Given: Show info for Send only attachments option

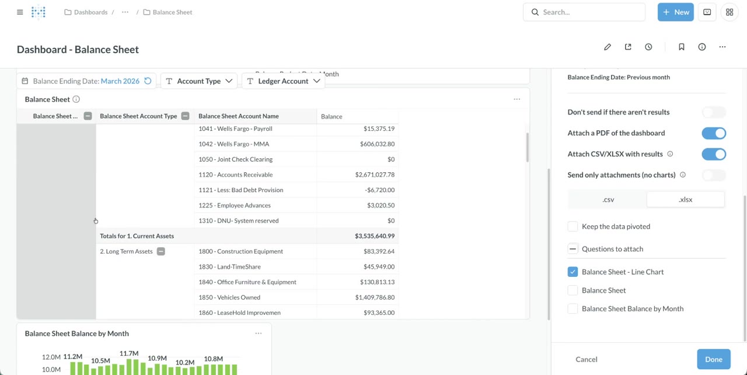Looking at the screenshot, I should click(683, 175).
